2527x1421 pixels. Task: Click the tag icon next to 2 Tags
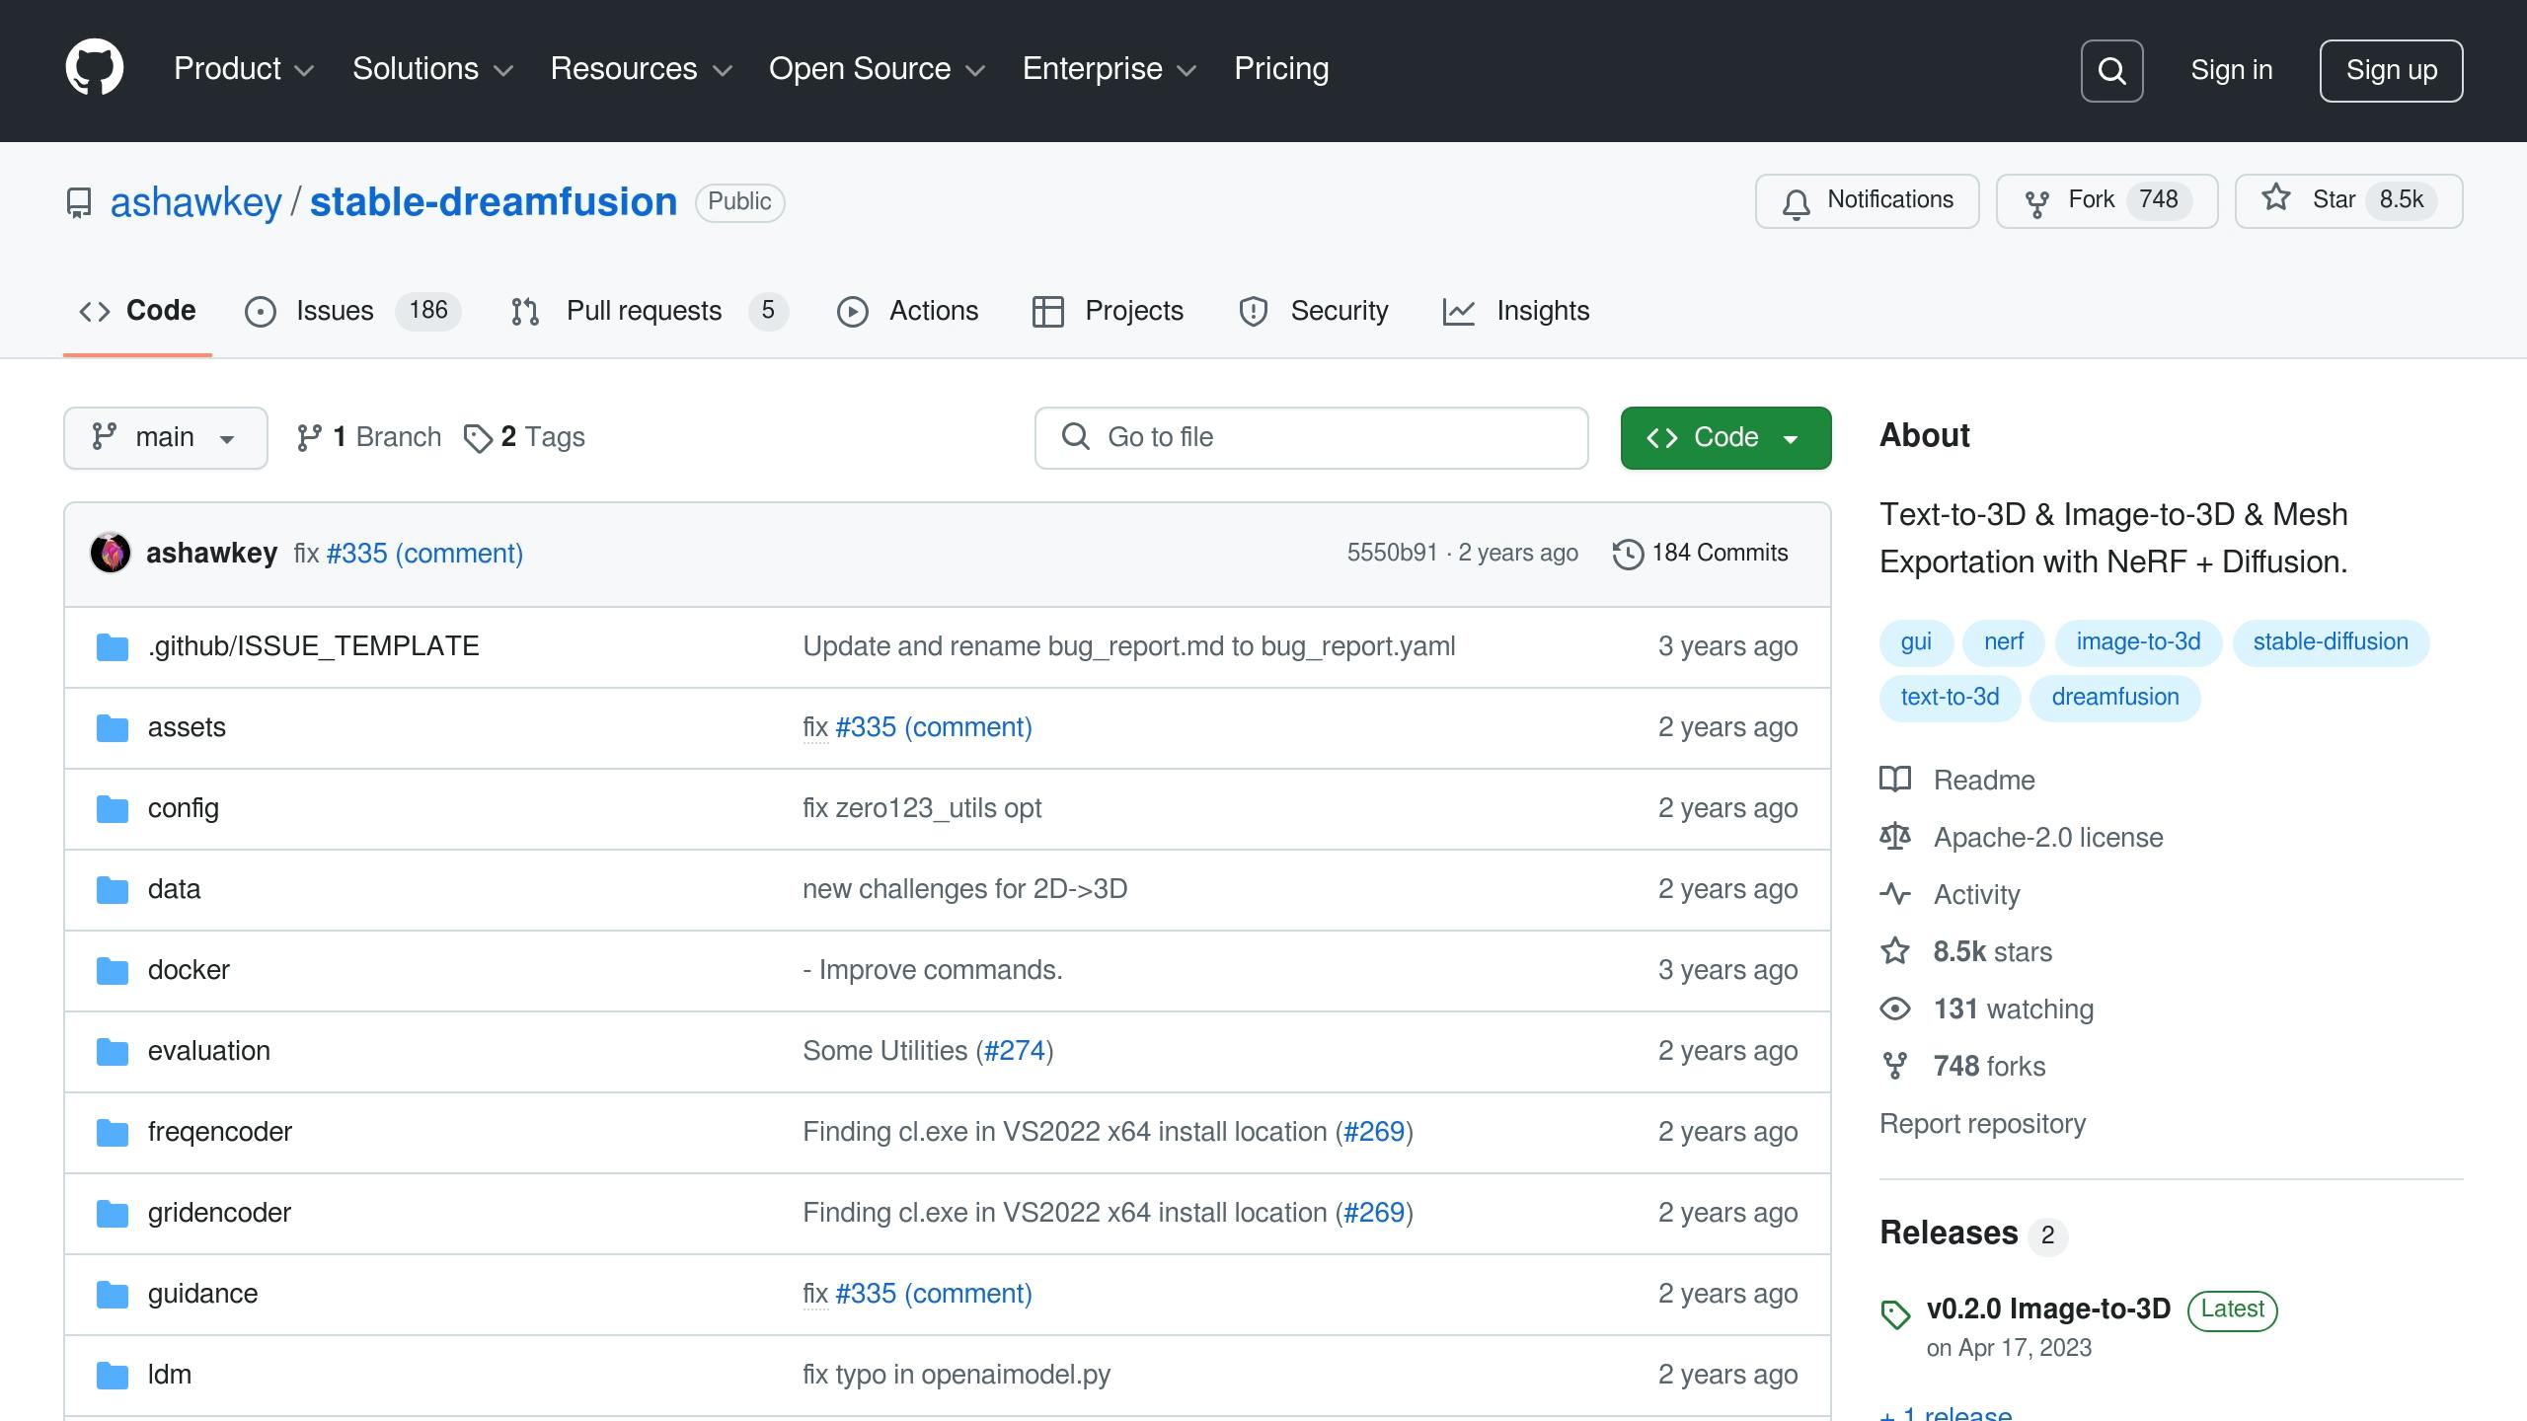(x=478, y=438)
